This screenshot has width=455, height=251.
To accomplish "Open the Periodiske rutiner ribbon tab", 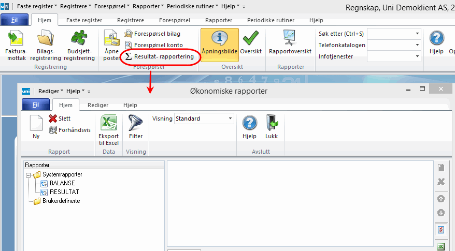I will (271, 20).
